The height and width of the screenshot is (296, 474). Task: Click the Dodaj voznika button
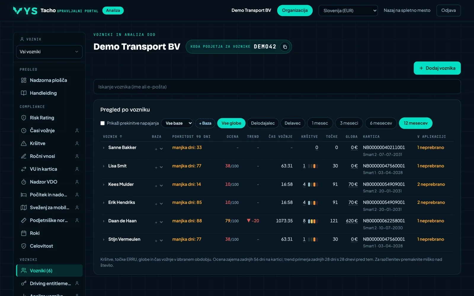[x=437, y=68]
